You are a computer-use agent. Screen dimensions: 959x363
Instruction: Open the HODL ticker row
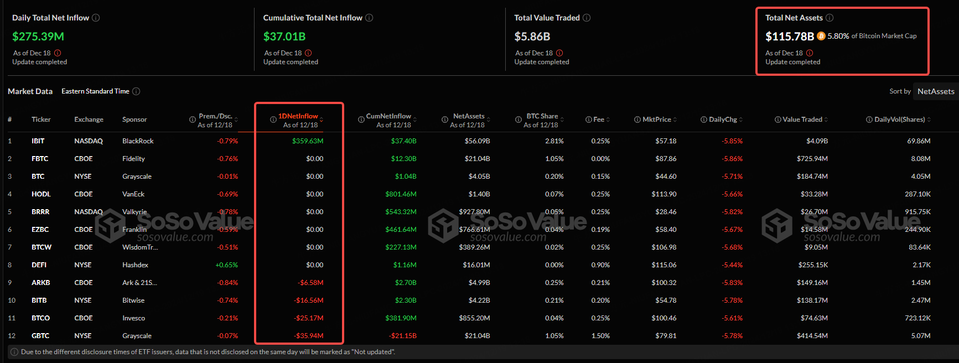pyautogui.click(x=479, y=194)
